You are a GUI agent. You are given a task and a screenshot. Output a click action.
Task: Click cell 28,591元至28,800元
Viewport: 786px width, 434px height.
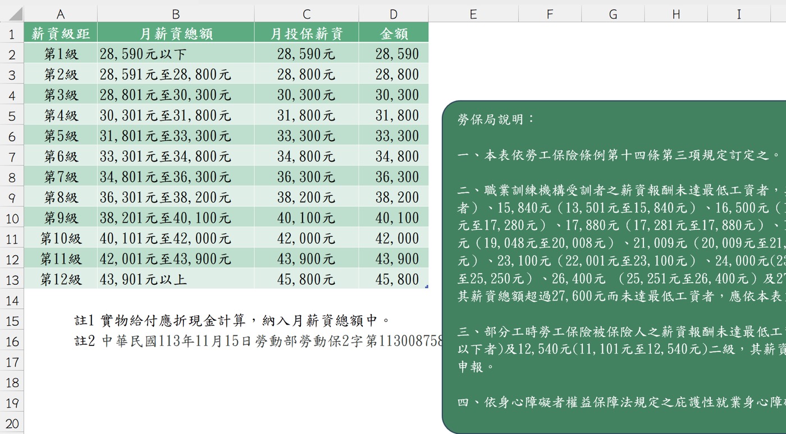176,74
